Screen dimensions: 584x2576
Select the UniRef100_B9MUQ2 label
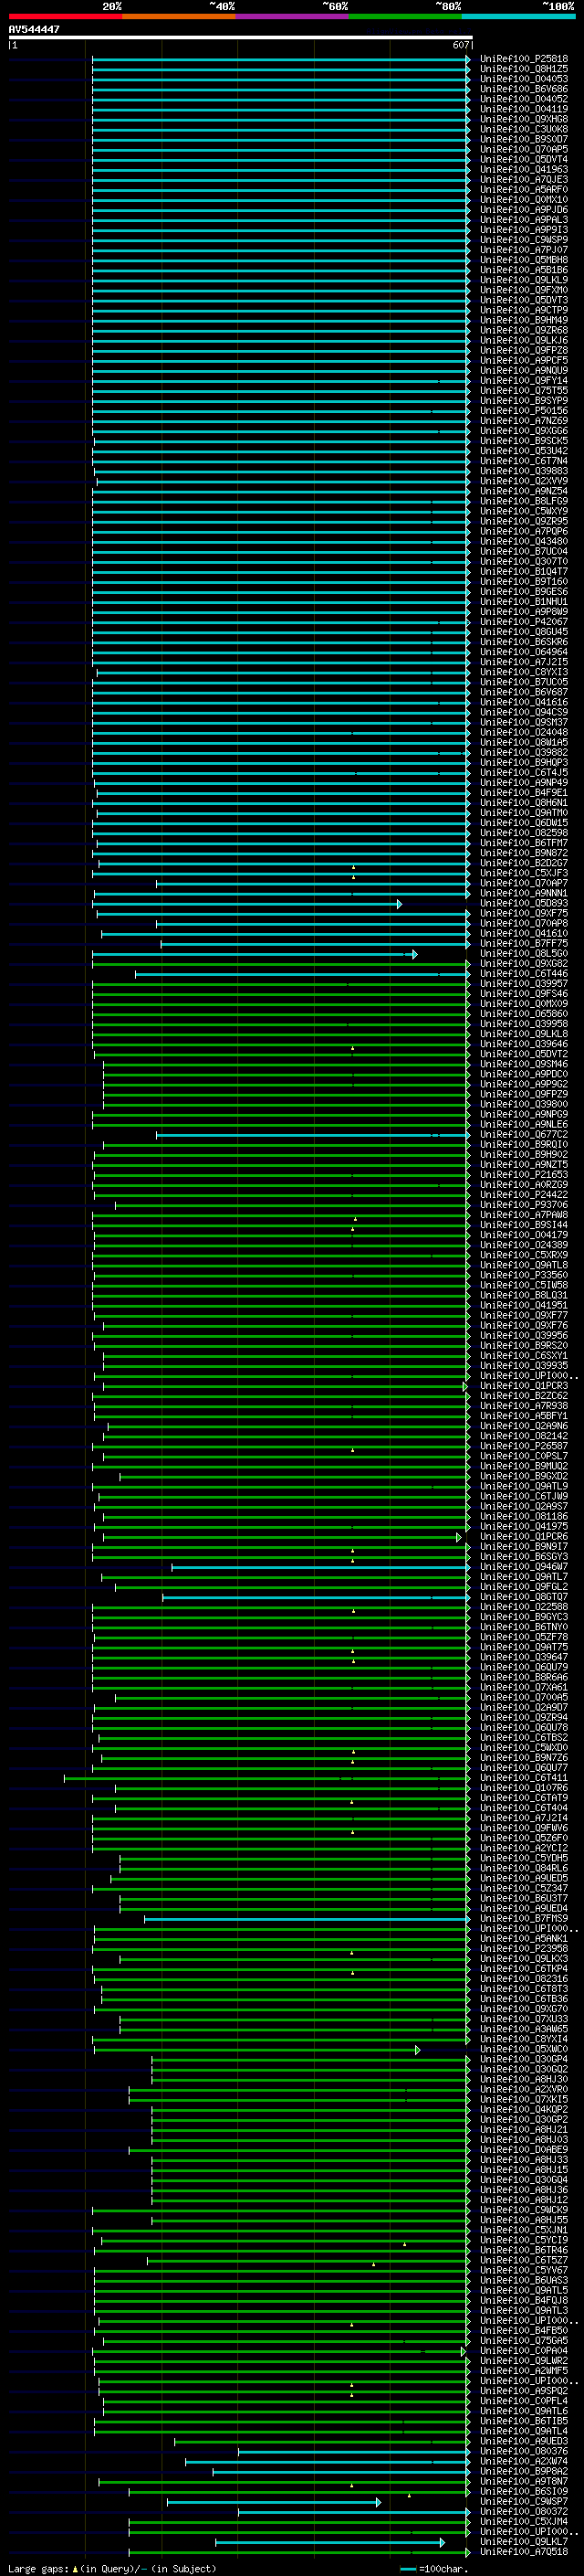pyautogui.click(x=524, y=1466)
